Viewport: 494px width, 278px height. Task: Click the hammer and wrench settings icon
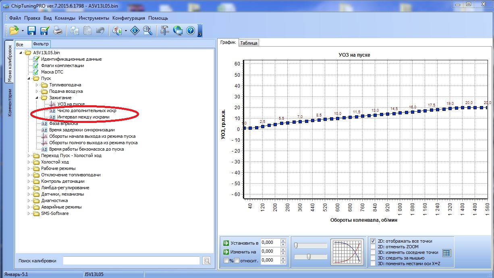click(x=165, y=30)
